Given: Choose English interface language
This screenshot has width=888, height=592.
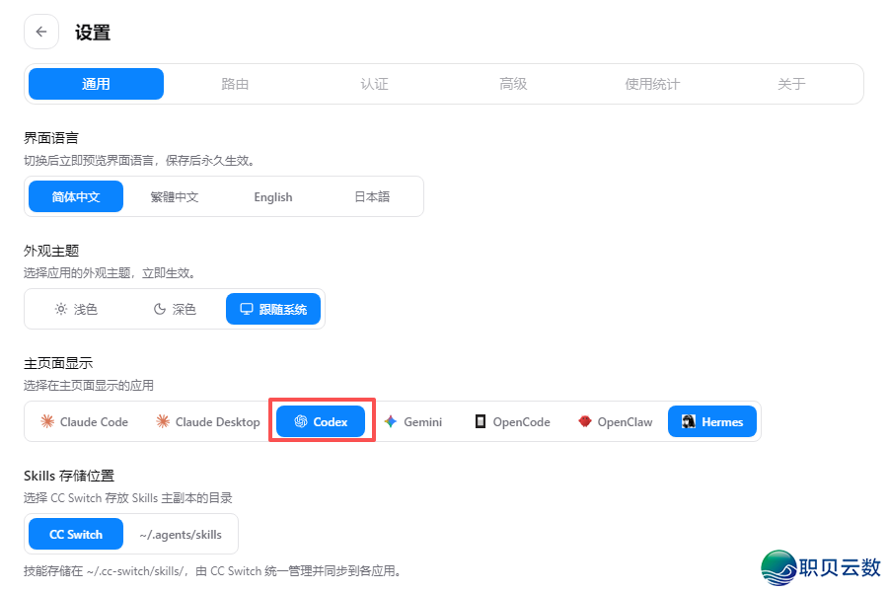Looking at the screenshot, I should coord(273,196).
